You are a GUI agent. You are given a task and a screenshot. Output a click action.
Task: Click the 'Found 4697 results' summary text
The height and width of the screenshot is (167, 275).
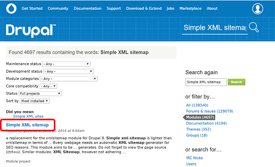78,52
